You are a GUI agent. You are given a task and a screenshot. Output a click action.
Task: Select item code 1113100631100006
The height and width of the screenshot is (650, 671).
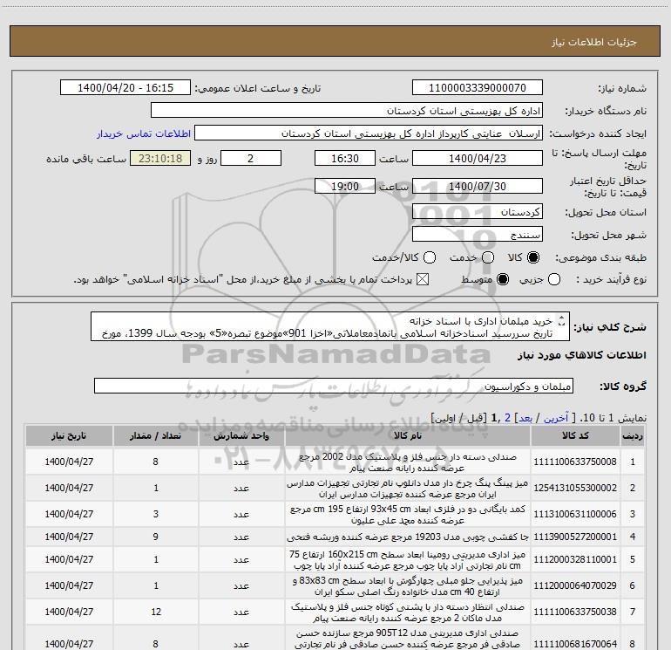pos(575,514)
